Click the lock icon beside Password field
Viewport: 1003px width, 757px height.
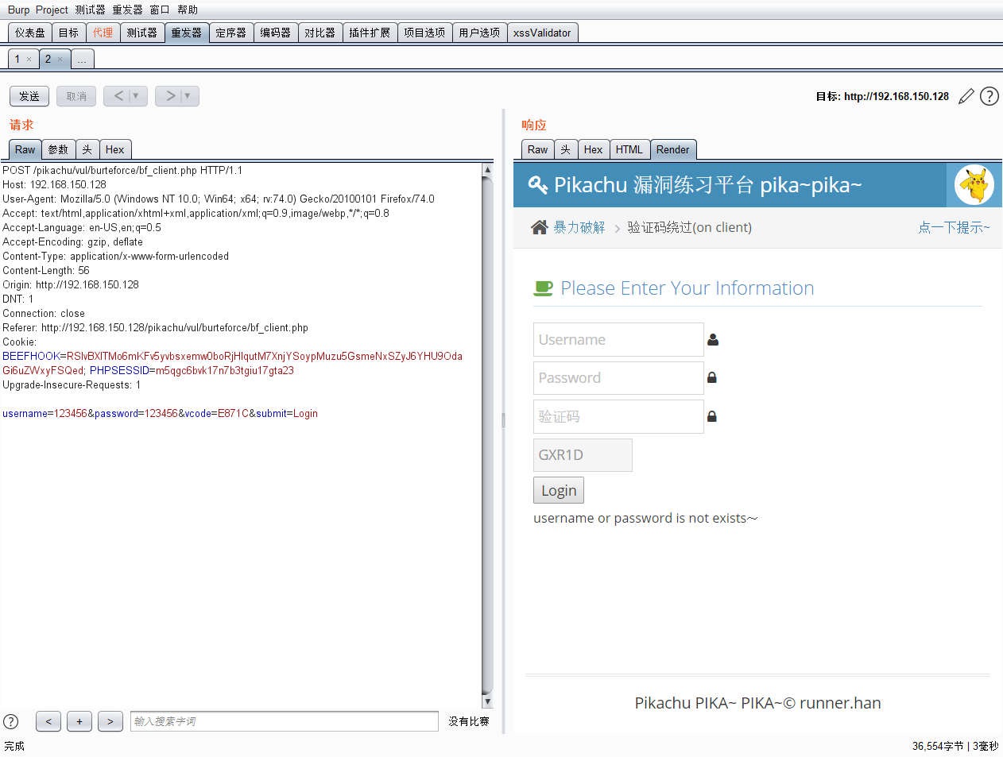pos(712,377)
